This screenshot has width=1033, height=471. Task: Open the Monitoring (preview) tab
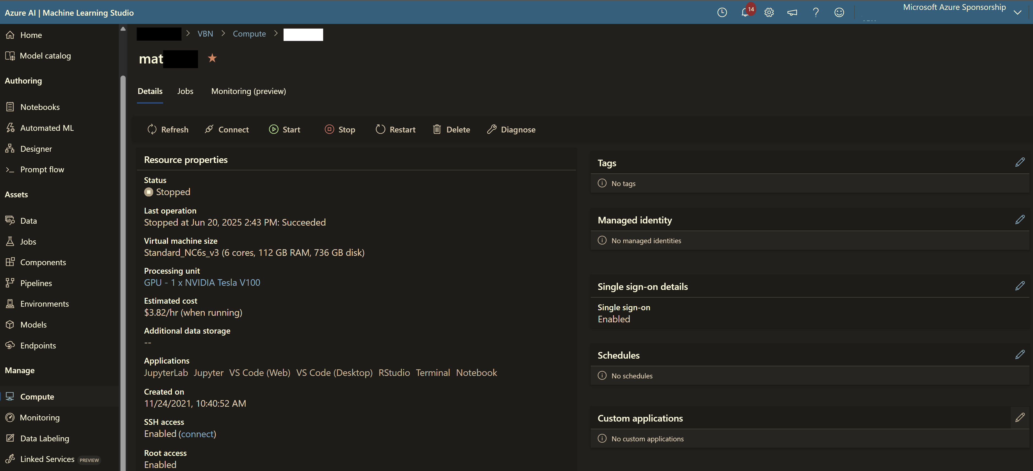[x=249, y=91]
